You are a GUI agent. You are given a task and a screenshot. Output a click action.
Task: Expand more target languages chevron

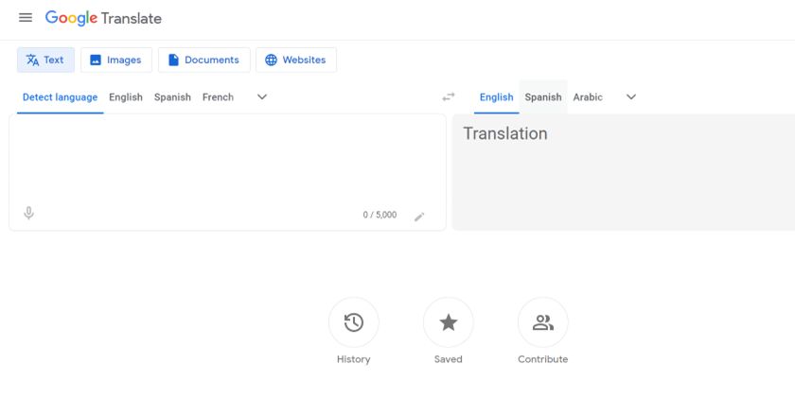631,96
